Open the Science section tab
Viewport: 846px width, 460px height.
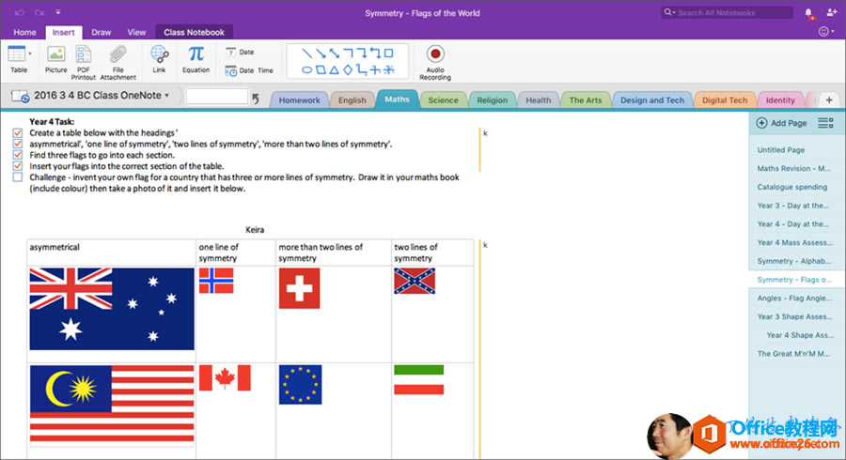pyautogui.click(x=443, y=100)
